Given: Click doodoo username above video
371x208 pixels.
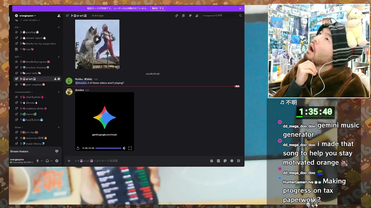Looking at the screenshot, I should pyautogui.click(x=79, y=90).
